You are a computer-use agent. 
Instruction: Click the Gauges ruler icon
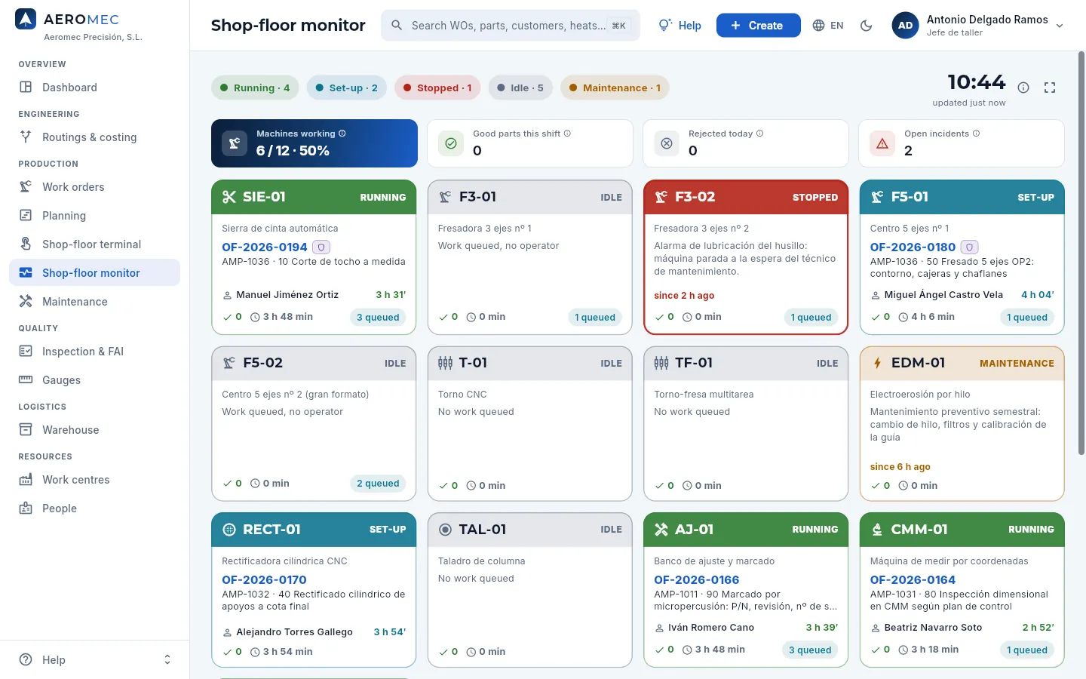click(26, 380)
